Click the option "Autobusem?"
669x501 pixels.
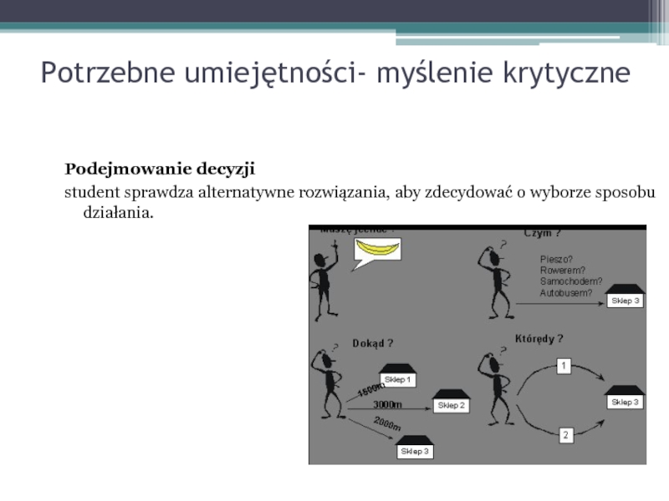[566, 293]
